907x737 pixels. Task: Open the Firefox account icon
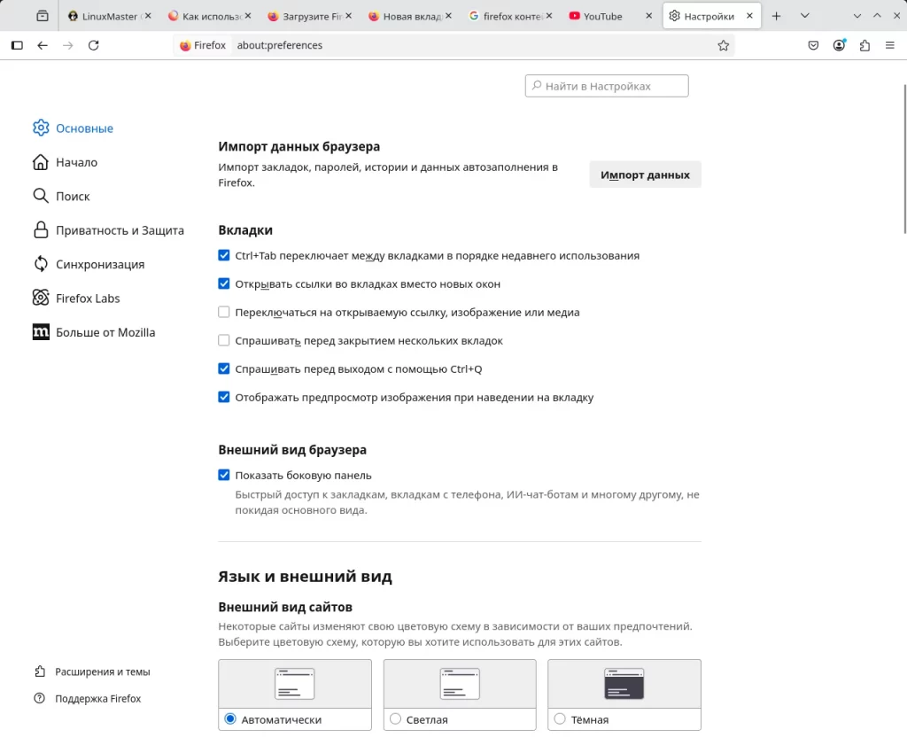pyautogui.click(x=839, y=45)
